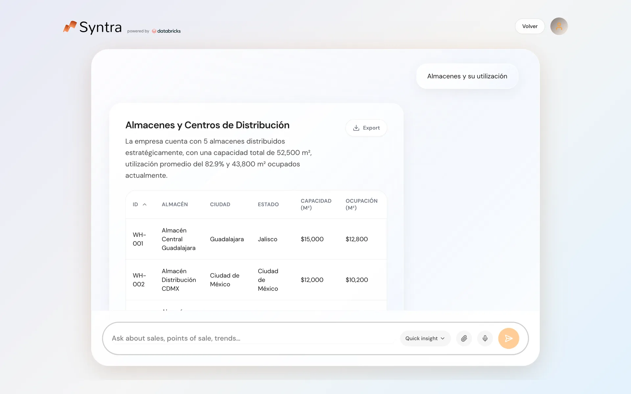Click Almacén Central Guadalajara cell
Viewport: 631px width, 394px height.
pos(178,239)
